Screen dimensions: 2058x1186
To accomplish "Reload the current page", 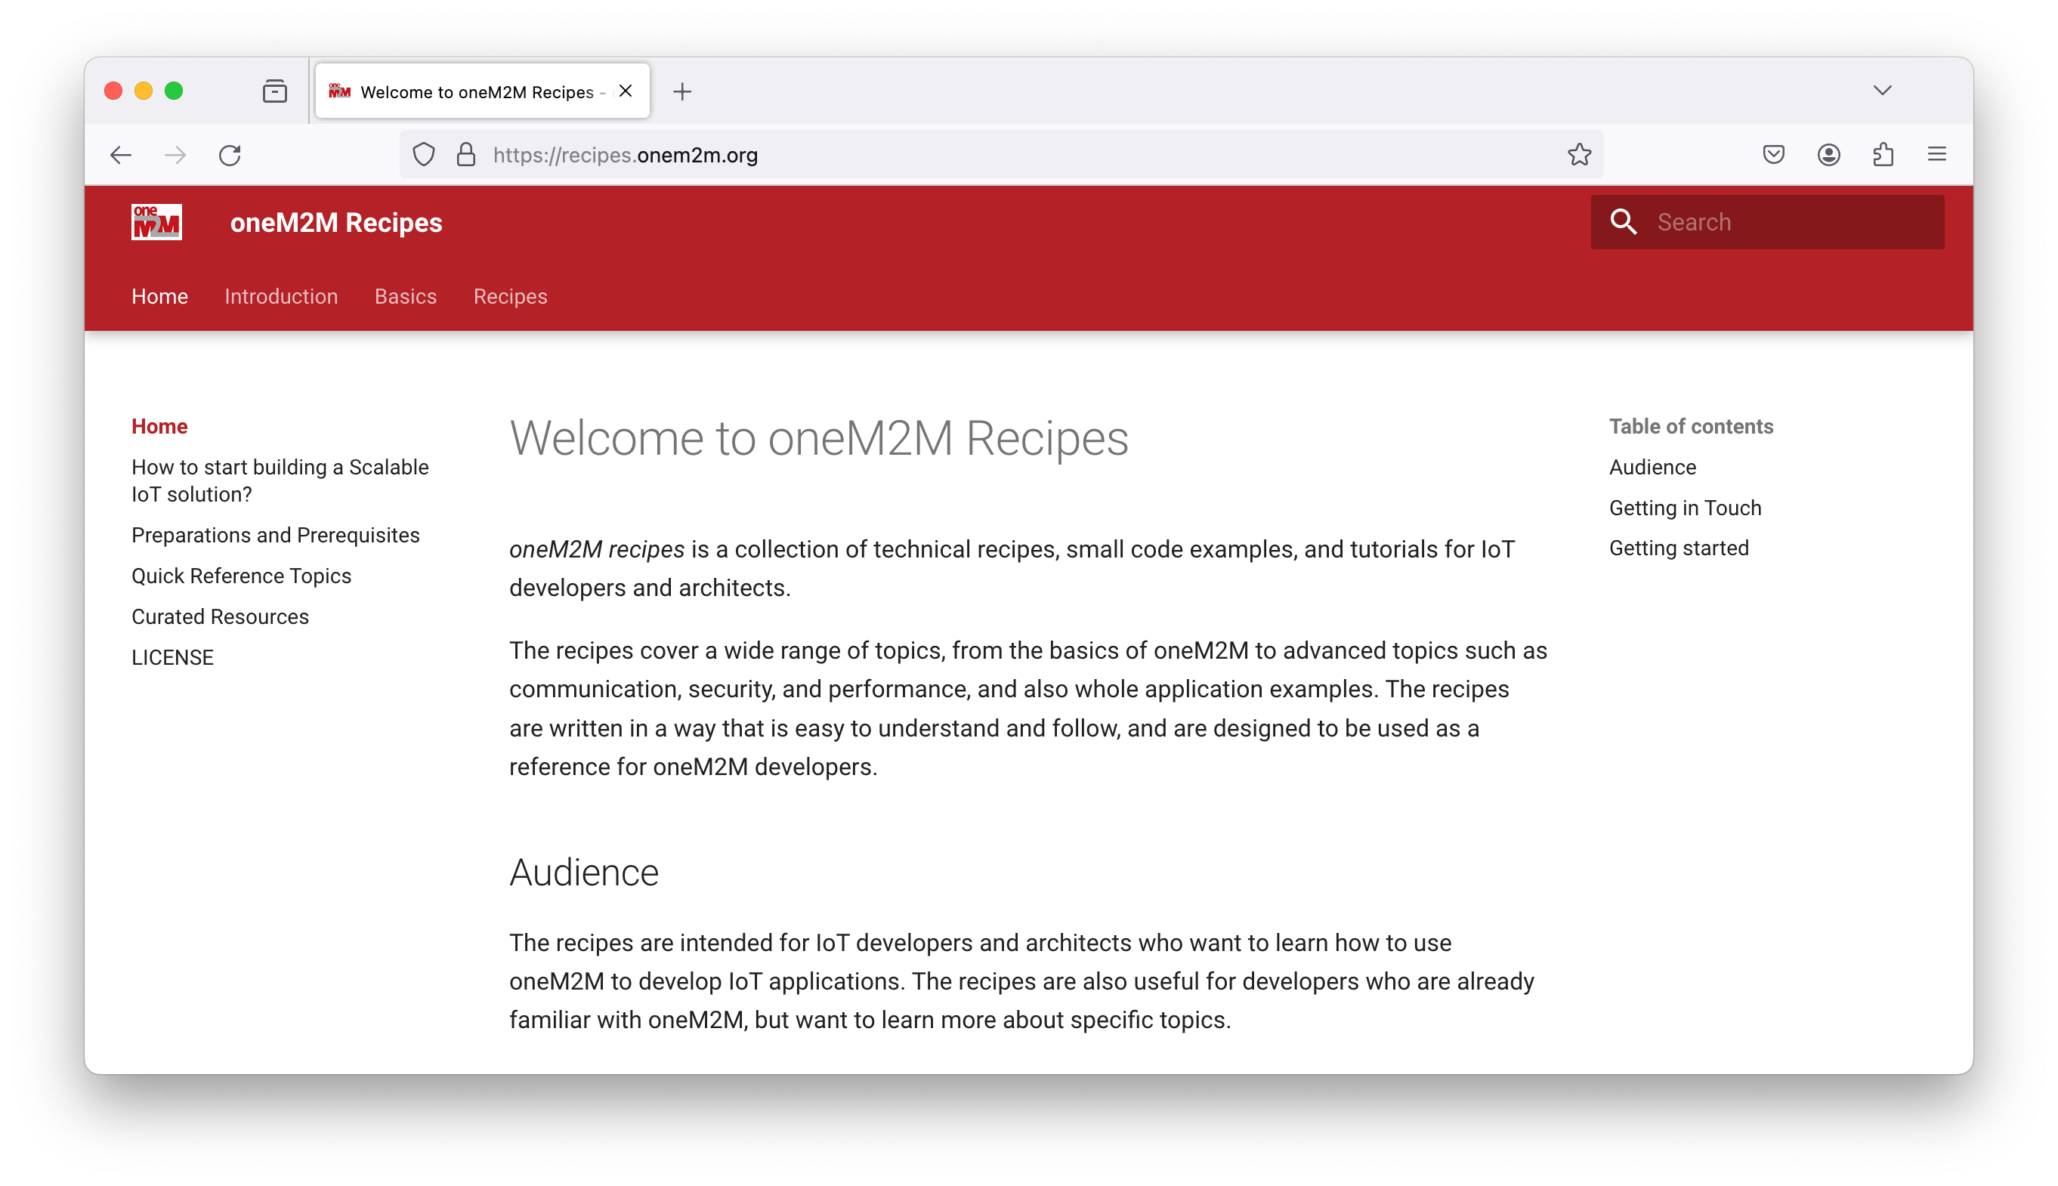I will tap(230, 155).
